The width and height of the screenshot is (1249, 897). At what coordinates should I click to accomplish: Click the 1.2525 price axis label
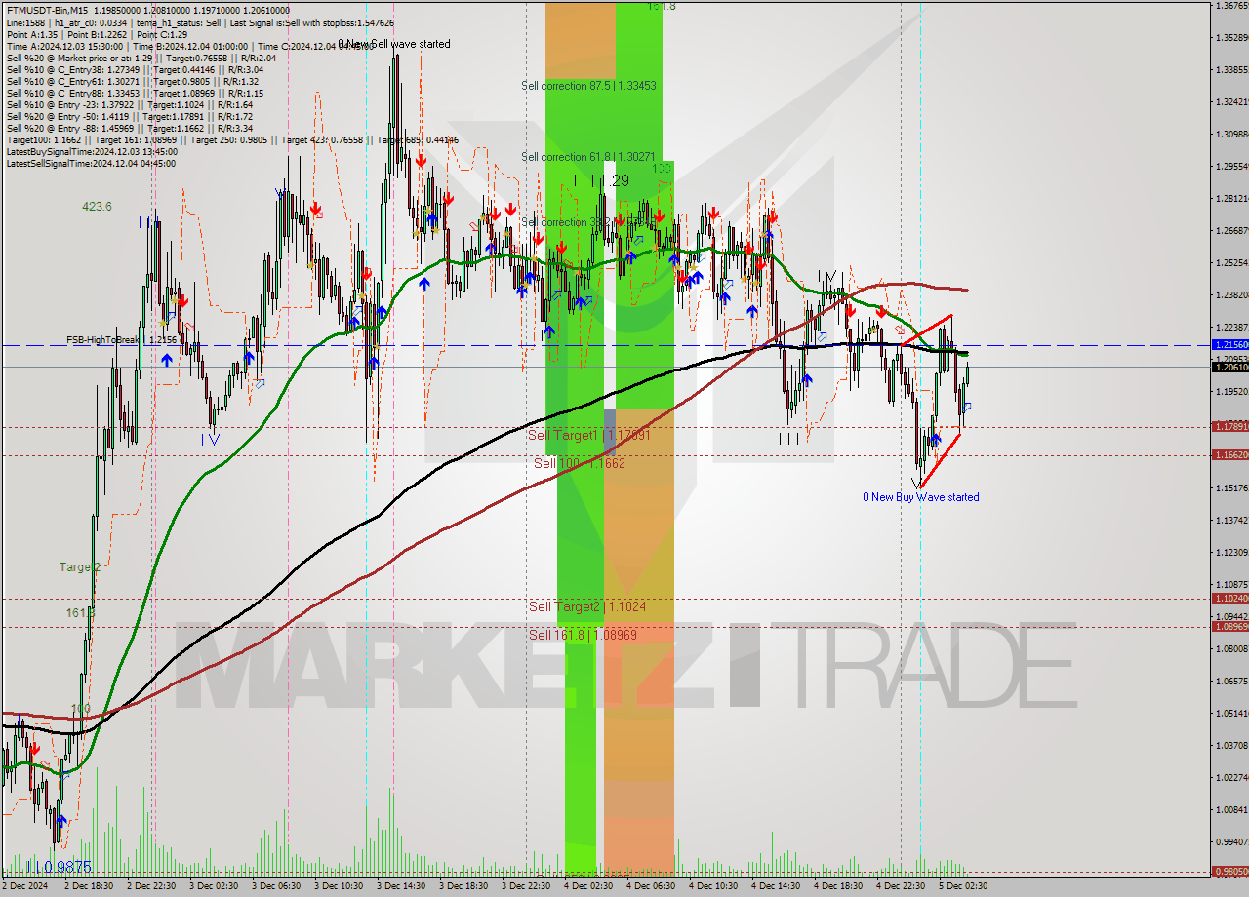[1231, 263]
